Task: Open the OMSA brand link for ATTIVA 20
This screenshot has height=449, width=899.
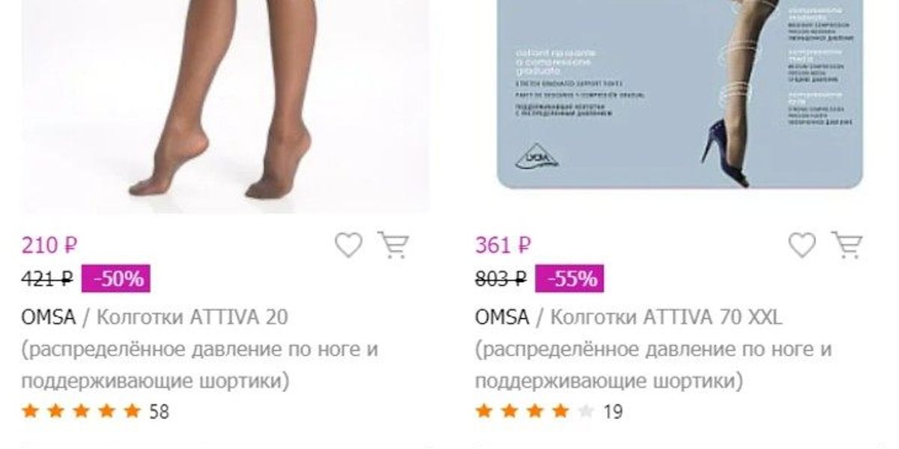Action: point(49,317)
